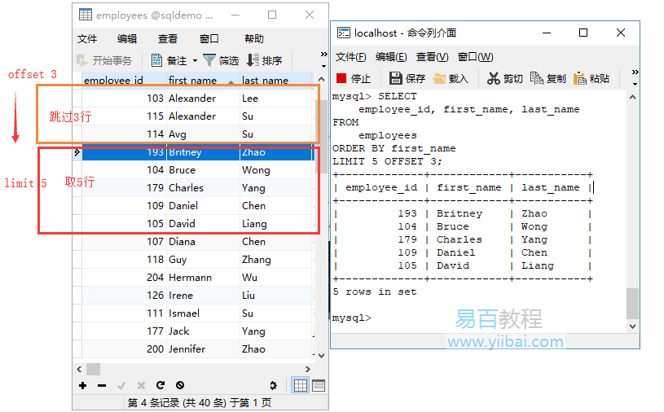Click the delete record minus icon
This screenshot has width=664, height=412.
[x=102, y=385]
